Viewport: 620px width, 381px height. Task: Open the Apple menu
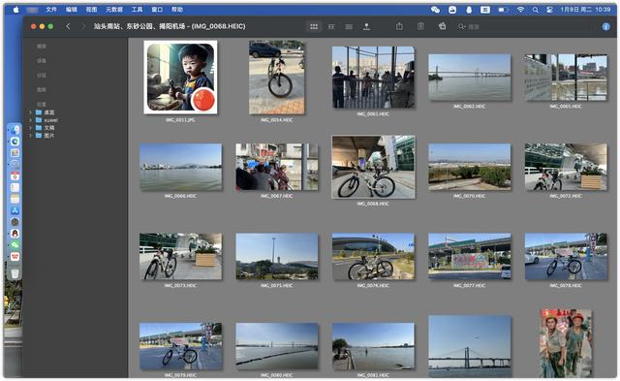click(16, 10)
